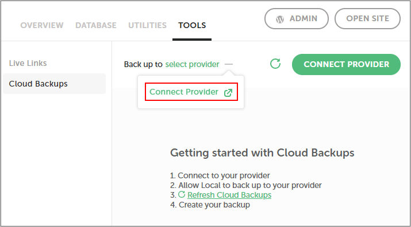Click the 'Getting started with Cloud Backups' heading
Image resolution: width=411 pixels, height=227 pixels.
point(262,152)
